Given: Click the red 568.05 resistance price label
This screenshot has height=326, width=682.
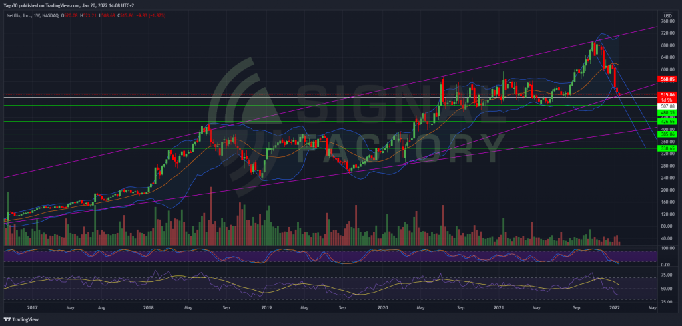Looking at the screenshot, I should click(667, 79).
